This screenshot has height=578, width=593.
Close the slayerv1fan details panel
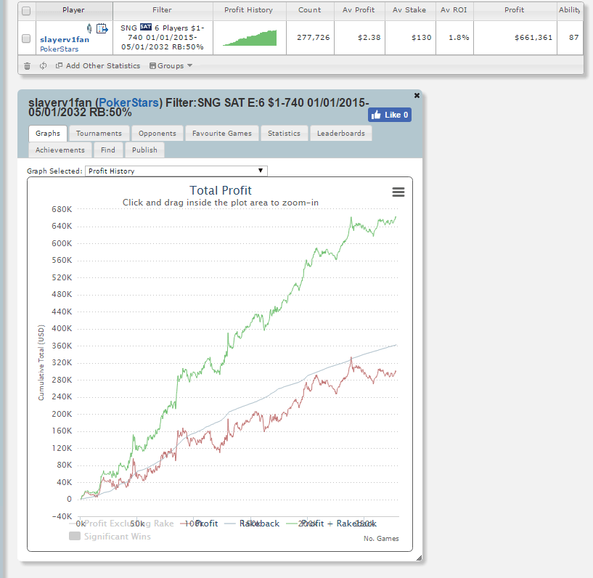click(417, 95)
